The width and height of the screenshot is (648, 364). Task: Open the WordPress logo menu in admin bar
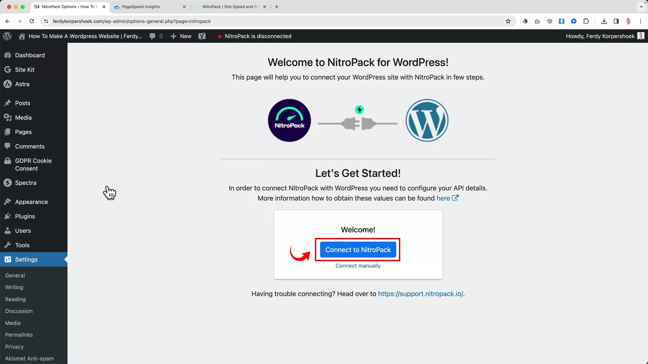(x=7, y=36)
